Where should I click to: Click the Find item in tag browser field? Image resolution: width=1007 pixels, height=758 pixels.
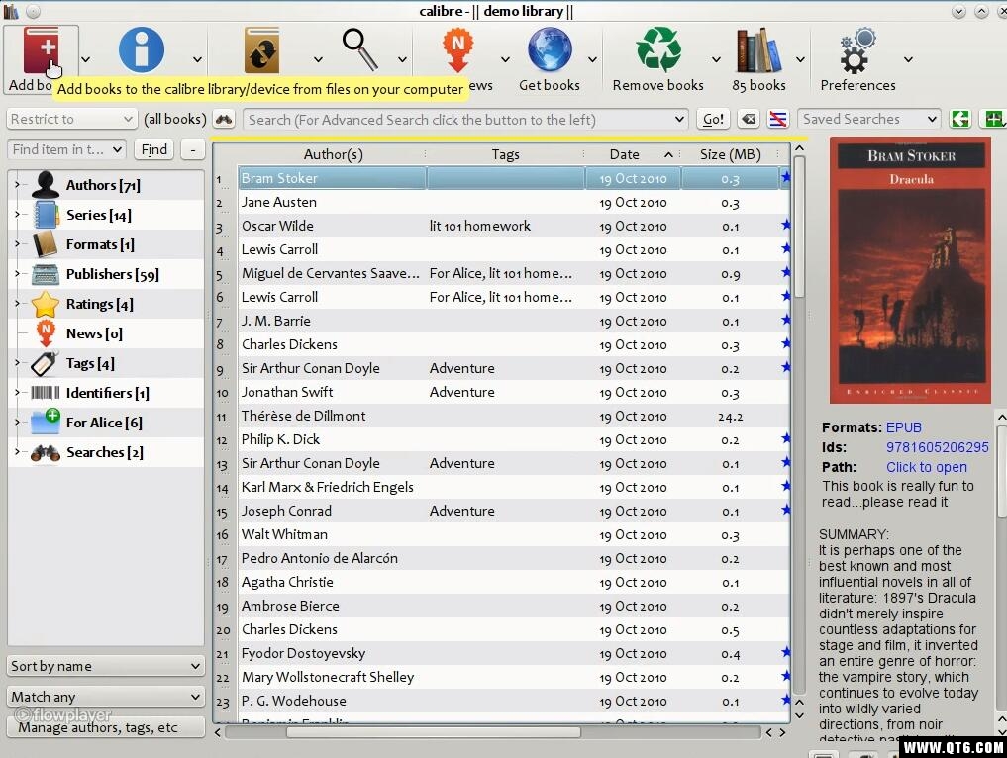66,149
